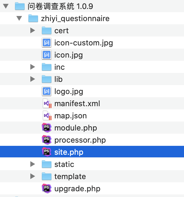
Task: Expand the template folder arrow
Action: 33,176
